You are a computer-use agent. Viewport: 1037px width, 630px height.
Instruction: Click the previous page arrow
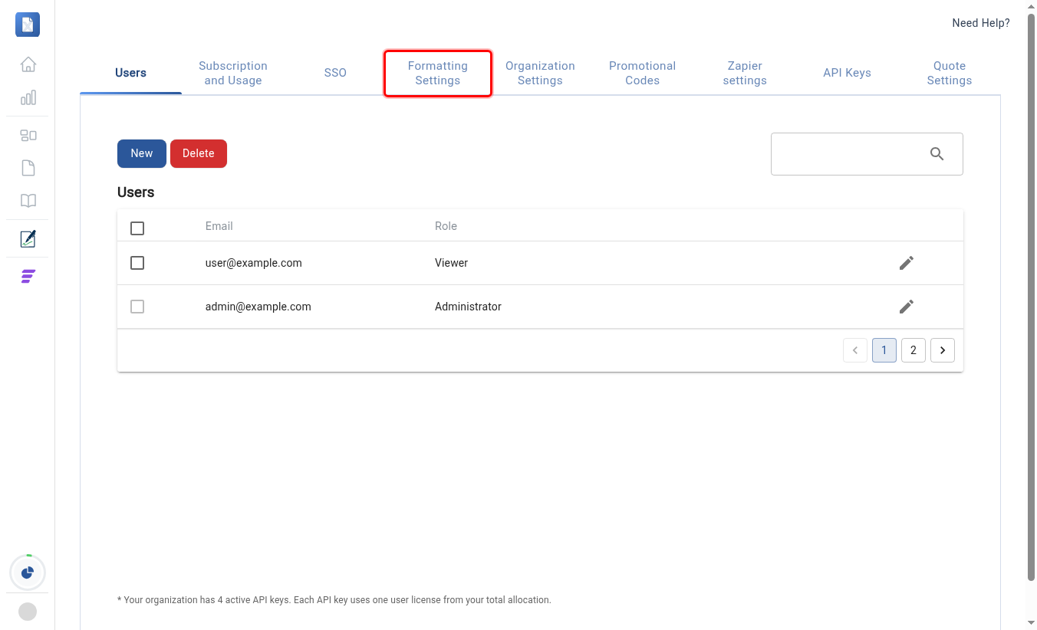[855, 350]
